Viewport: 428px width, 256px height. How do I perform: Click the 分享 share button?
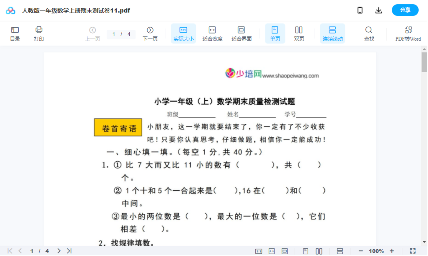click(x=405, y=10)
